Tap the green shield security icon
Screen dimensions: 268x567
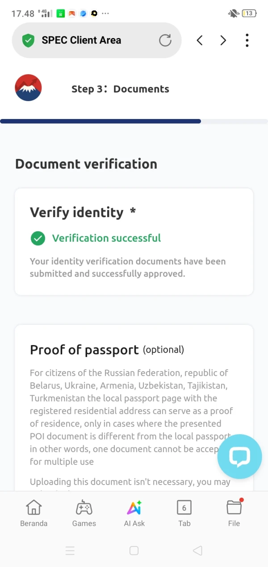29,41
